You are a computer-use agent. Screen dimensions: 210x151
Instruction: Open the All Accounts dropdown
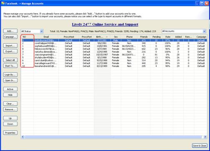pyautogui.click(x=184, y=31)
